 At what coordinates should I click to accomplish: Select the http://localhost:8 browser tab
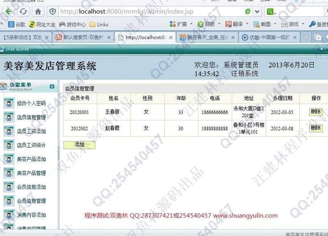146,37
